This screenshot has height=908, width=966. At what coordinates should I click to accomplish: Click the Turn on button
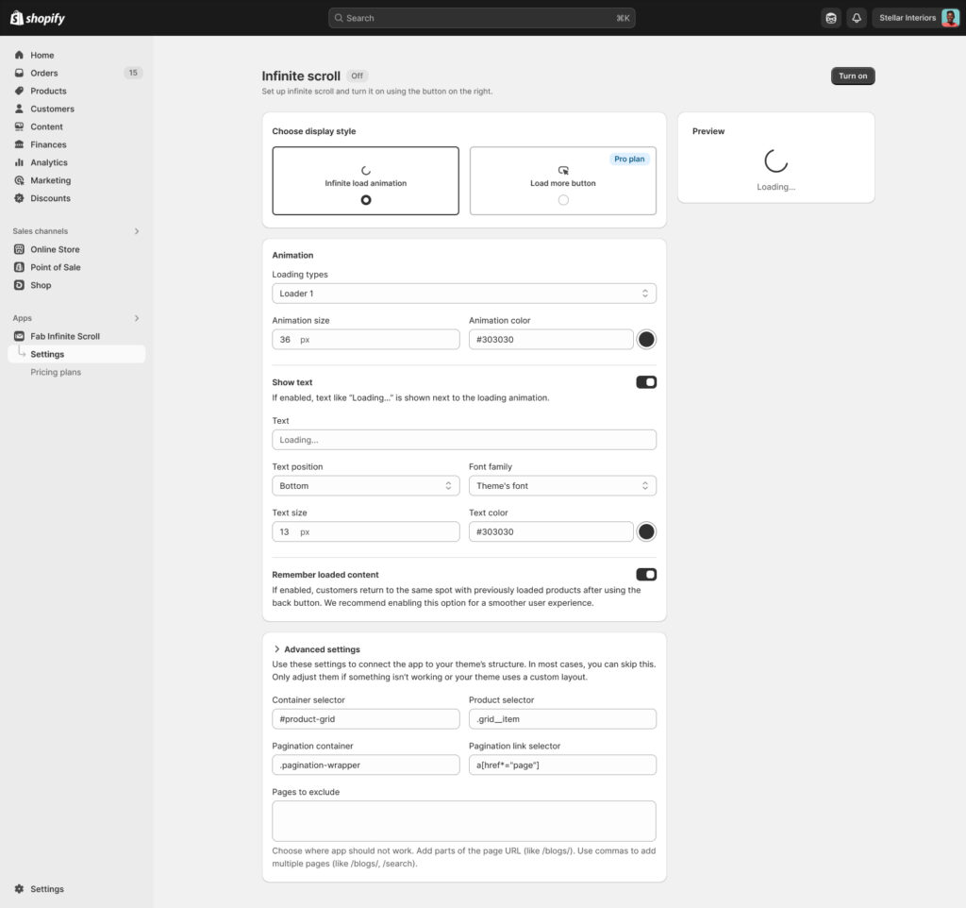pos(853,76)
